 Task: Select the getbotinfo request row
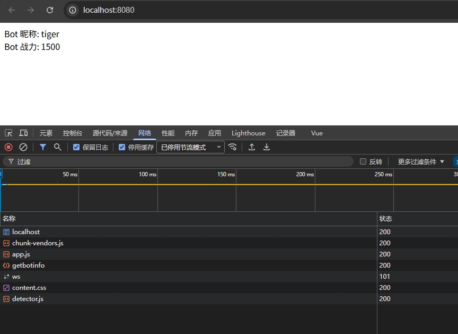pyautogui.click(x=28, y=266)
